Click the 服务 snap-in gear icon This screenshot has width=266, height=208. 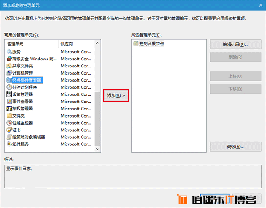(x=9, y=51)
